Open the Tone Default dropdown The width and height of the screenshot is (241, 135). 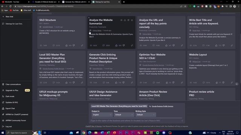[124, 115]
